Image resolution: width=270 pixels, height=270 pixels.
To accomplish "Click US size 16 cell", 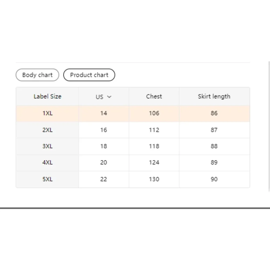I will coord(104,130).
